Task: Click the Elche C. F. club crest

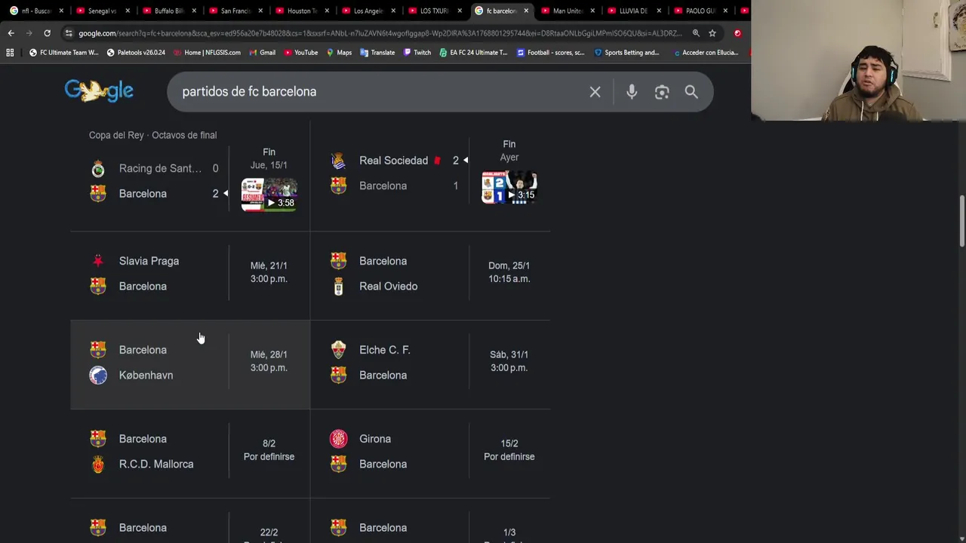Action: click(339, 350)
